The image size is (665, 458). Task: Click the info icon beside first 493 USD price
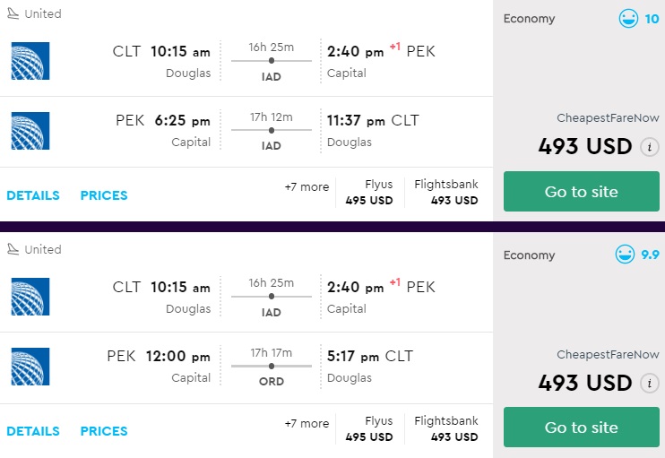650,147
